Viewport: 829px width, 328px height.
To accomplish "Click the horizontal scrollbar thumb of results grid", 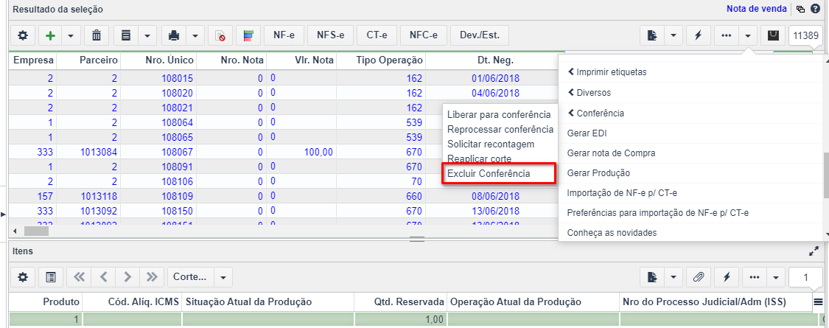I will 37,231.
